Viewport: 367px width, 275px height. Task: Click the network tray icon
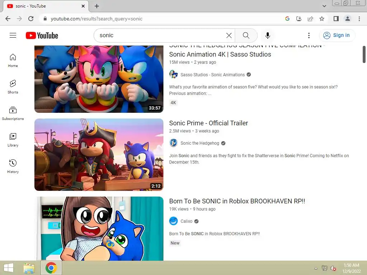click(324, 268)
